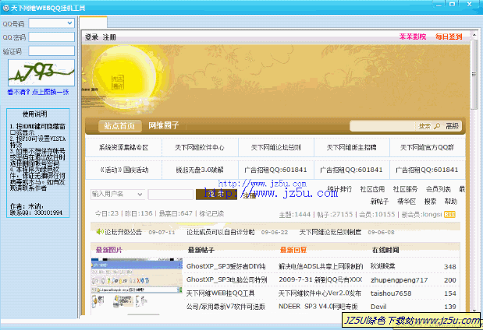This screenshot has height=330, width=483.
Task: Open the 每日签到 link
Action: click(x=449, y=37)
